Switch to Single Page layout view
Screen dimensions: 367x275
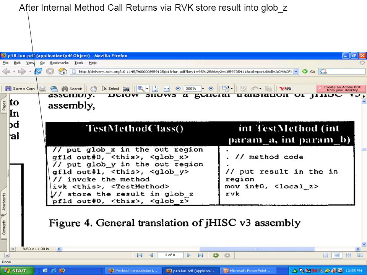tap(326, 255)
